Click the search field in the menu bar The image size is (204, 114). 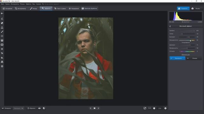pyautogui.click(x=52, y=4)
